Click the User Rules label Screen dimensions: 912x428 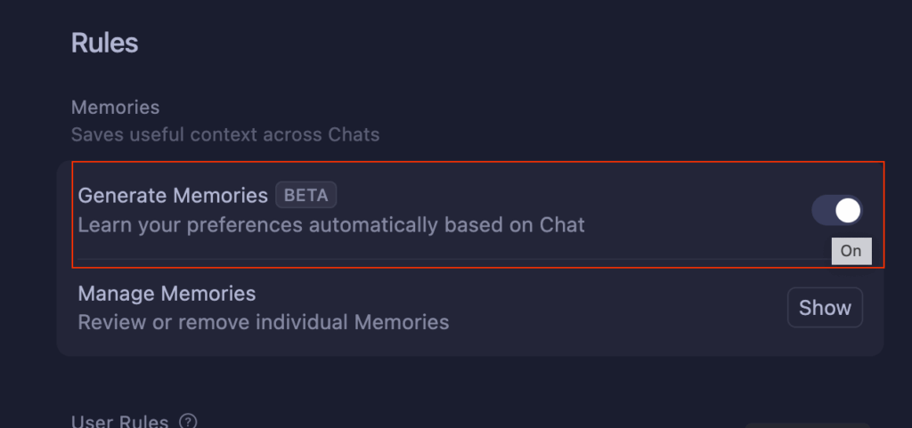119,421
